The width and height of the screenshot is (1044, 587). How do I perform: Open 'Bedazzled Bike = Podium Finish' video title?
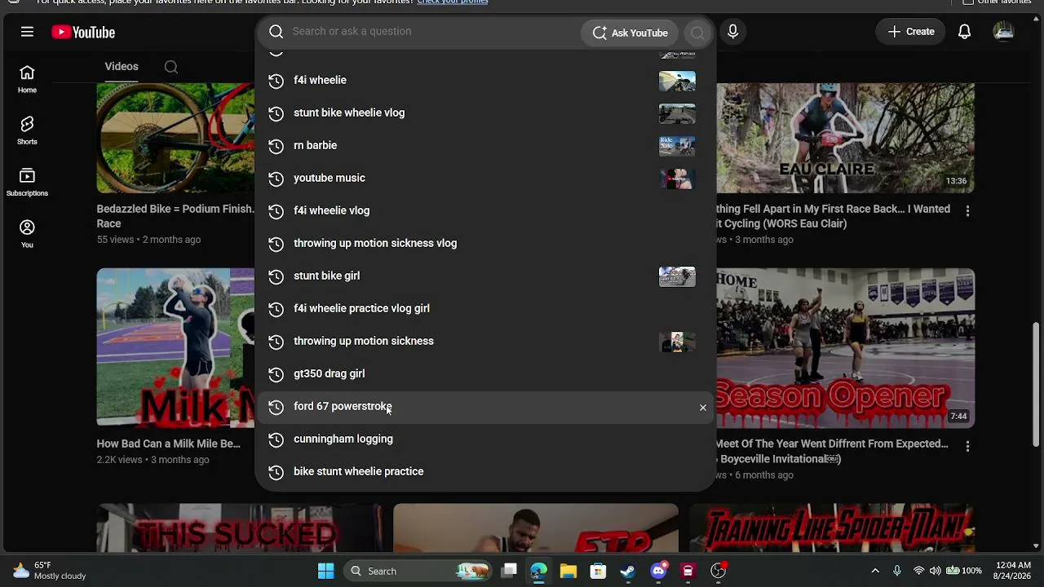click(175, 216)
